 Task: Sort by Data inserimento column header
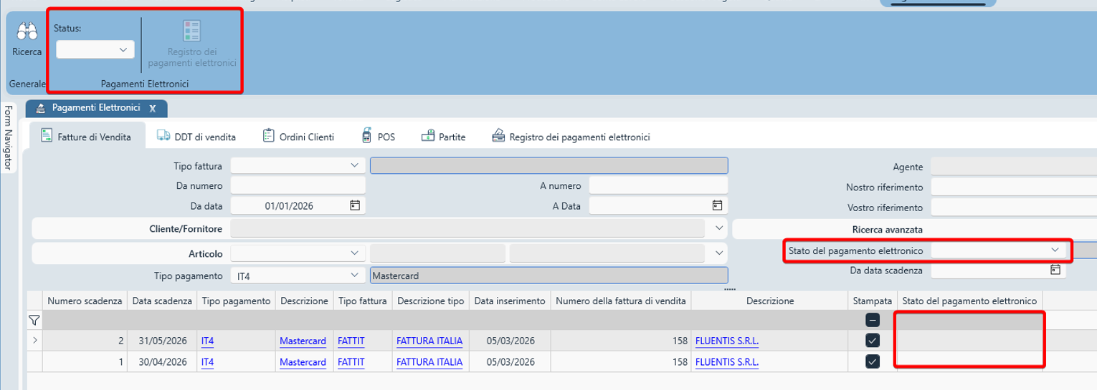click(x=510, y=301)
